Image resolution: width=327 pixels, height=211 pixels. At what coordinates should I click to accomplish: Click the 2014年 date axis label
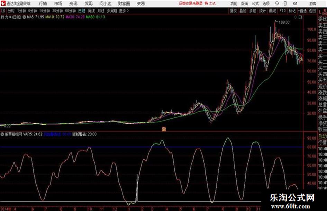click(6, 209)
